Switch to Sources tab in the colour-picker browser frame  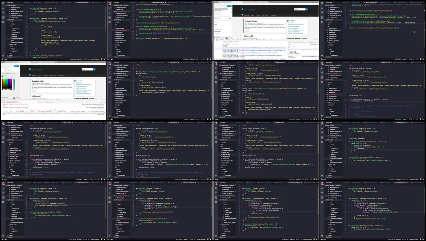(21, 100)
